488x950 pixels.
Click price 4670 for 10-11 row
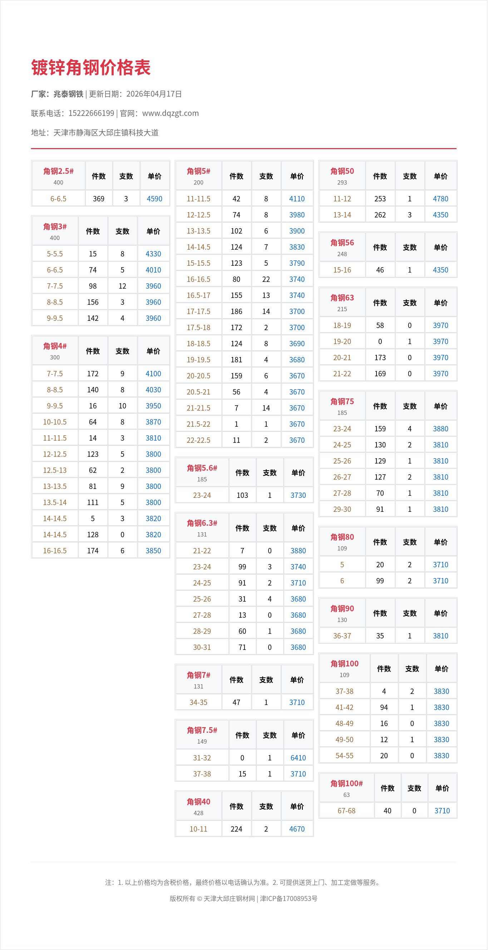(x=297, y=829)
